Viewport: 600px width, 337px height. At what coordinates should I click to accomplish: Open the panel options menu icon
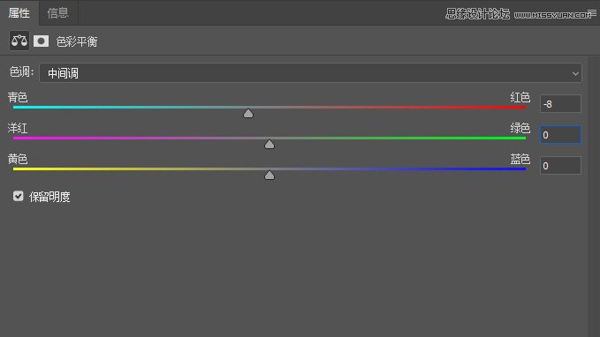click(591, 14)
